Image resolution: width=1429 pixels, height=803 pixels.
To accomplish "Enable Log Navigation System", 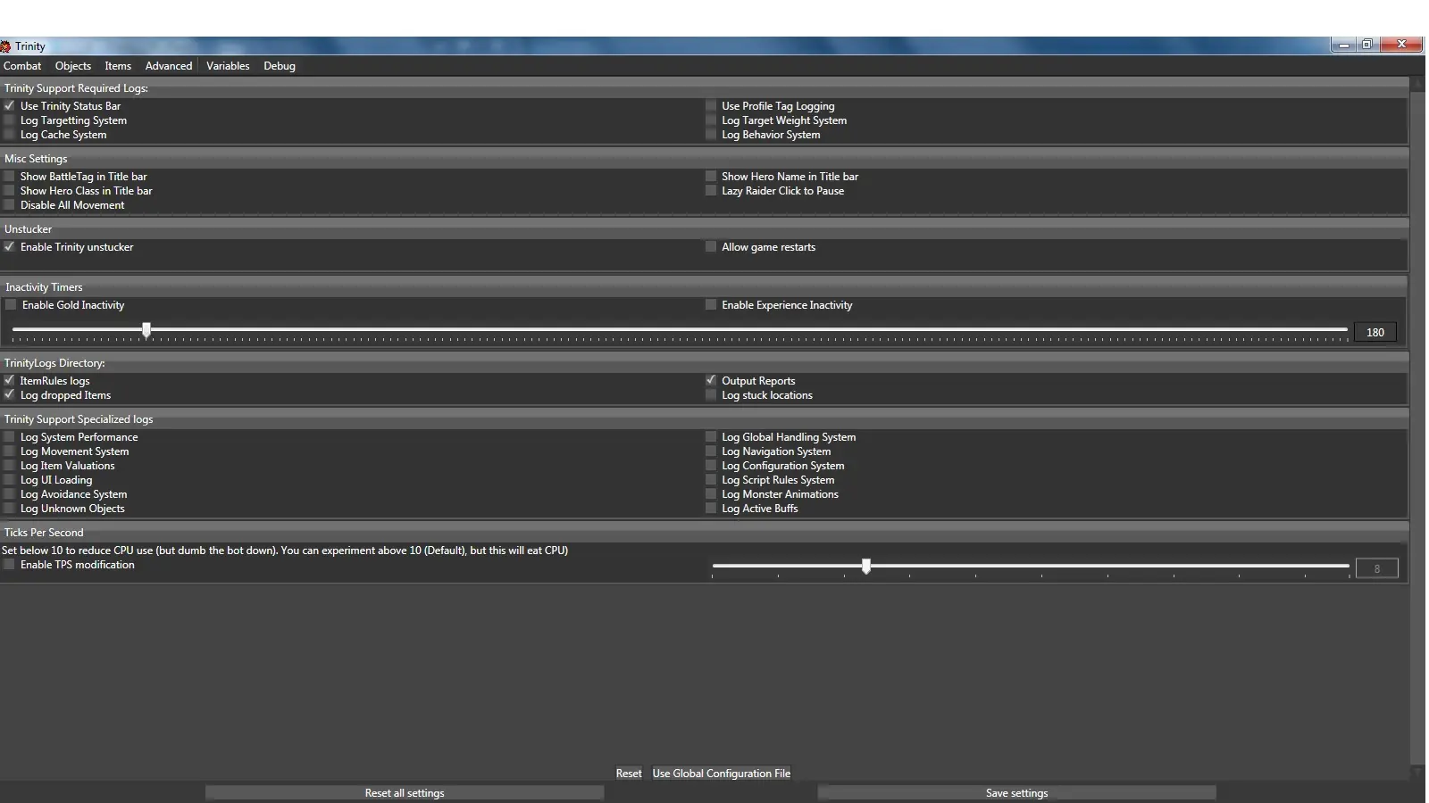I will pos(711,451).
